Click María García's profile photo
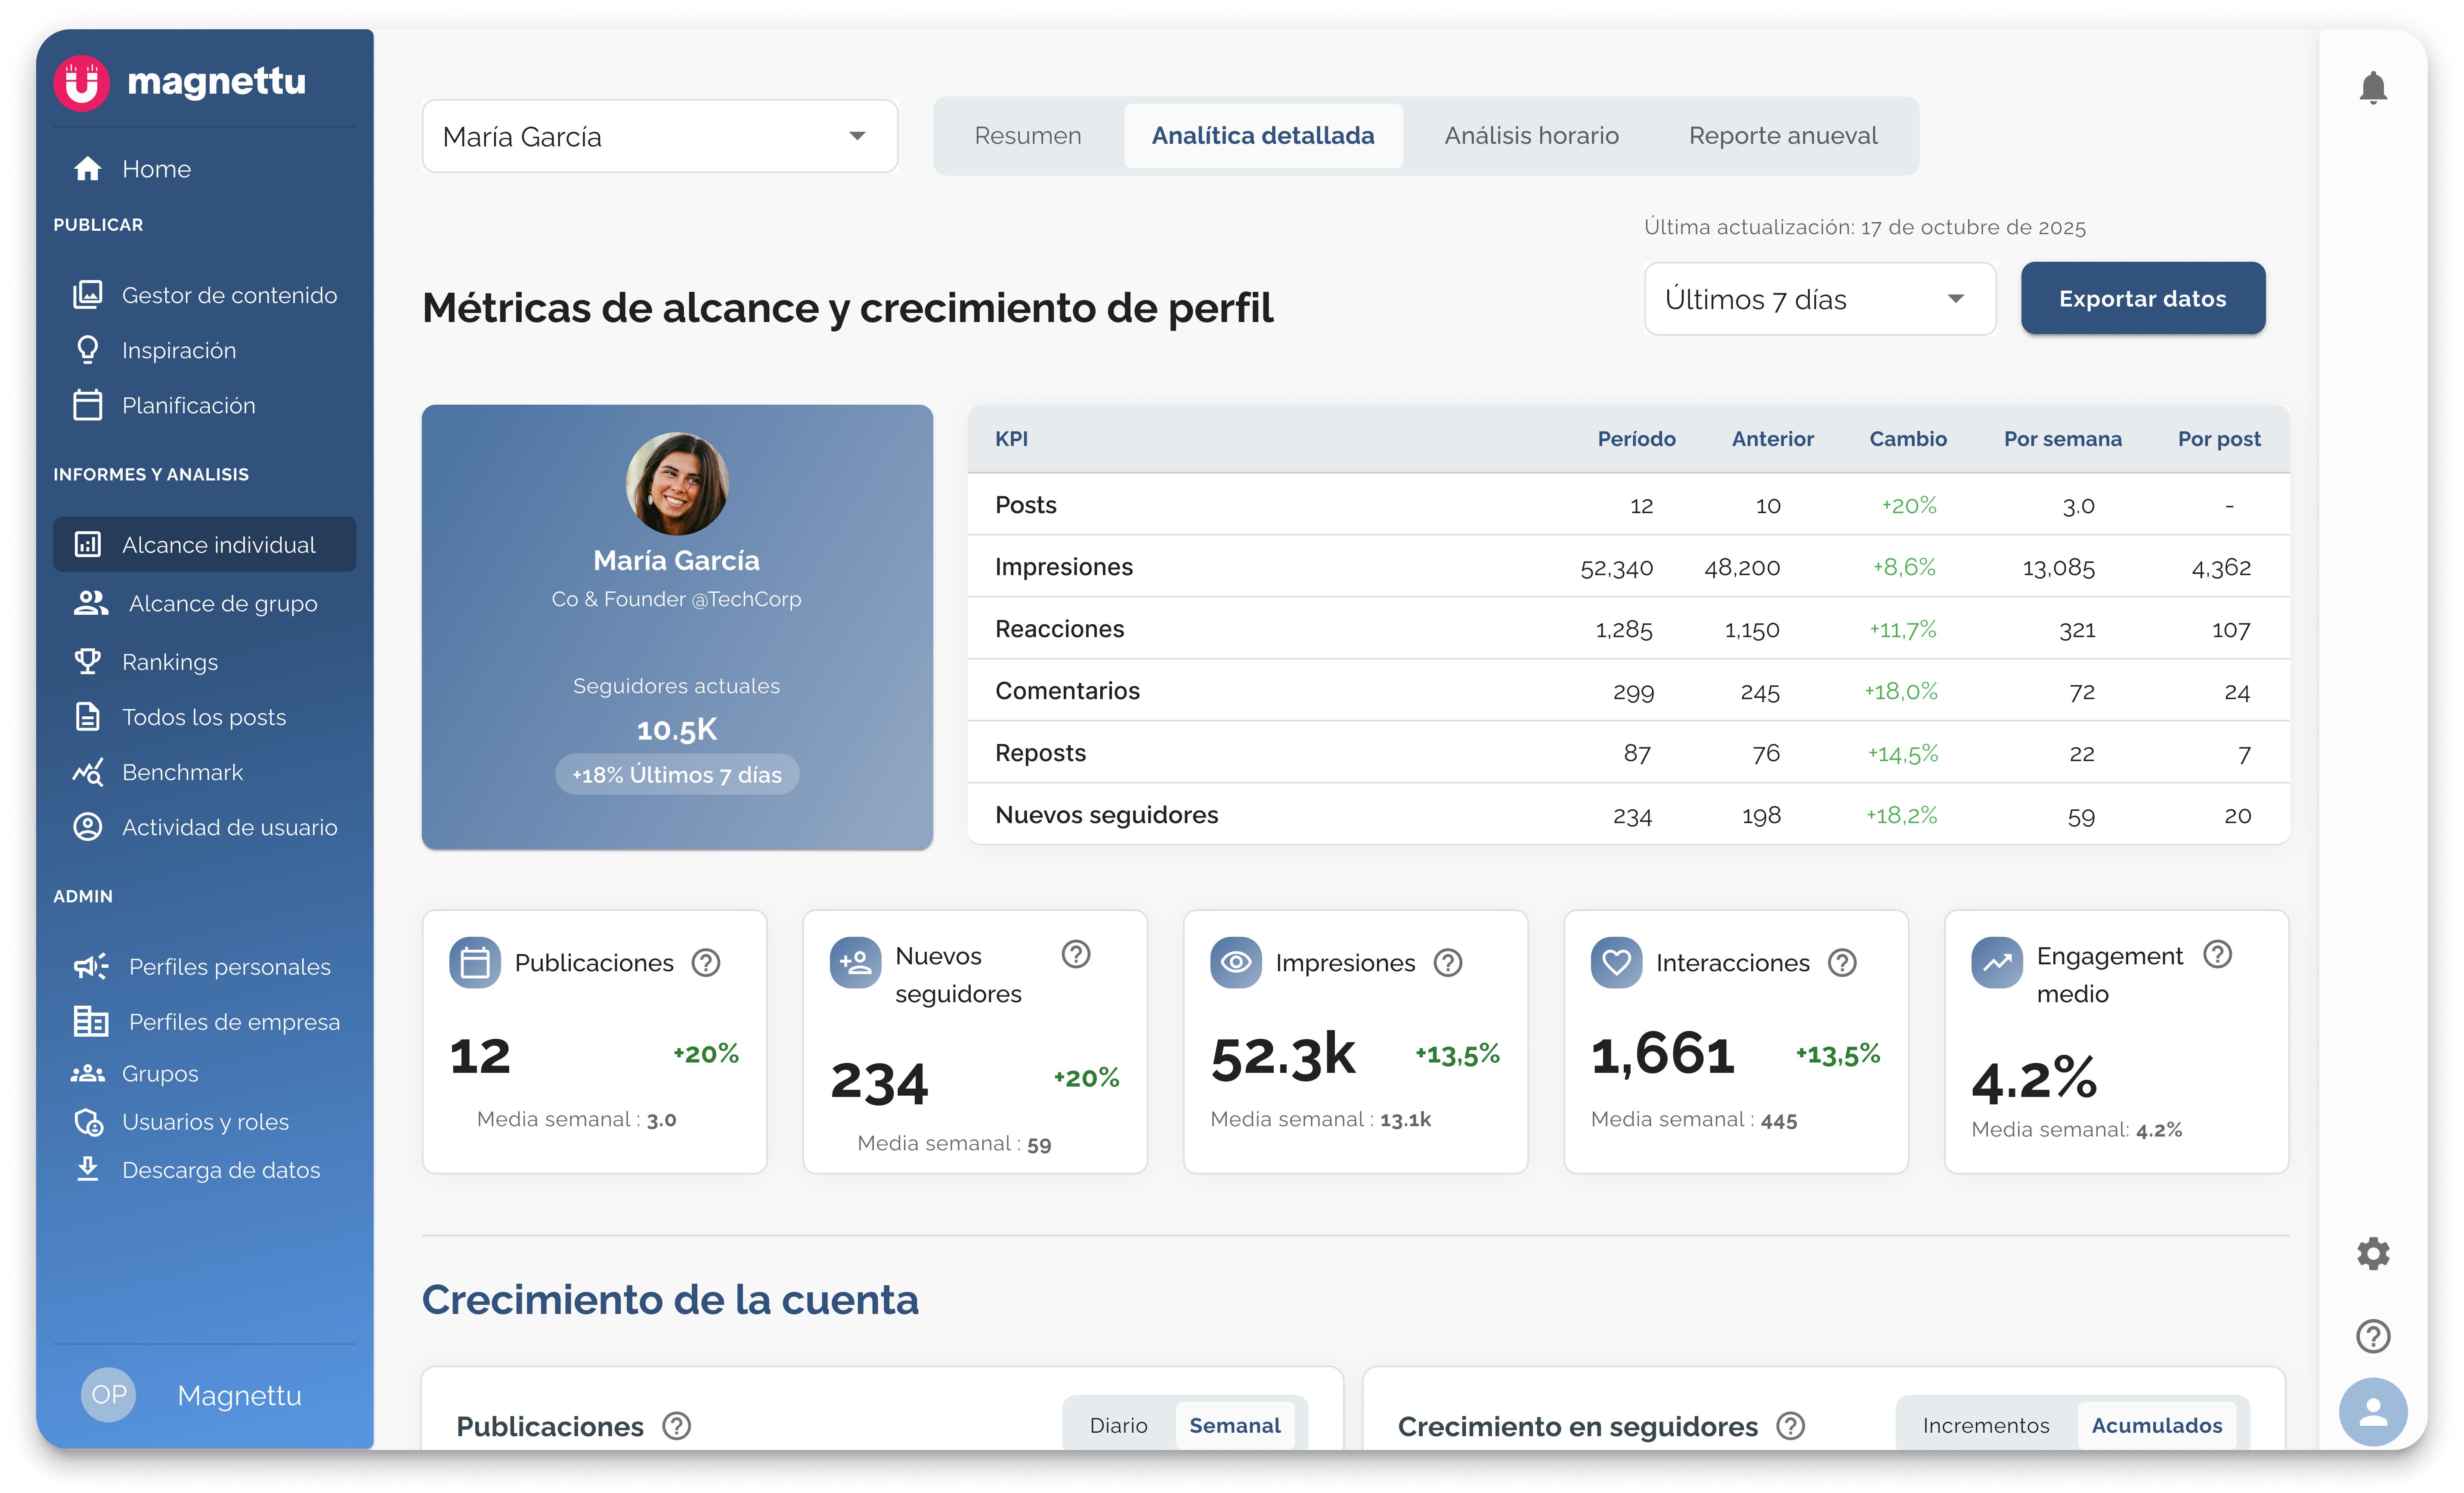Image resolution: width=2464 pixels, height=1493 pixels. coord(677,484)
